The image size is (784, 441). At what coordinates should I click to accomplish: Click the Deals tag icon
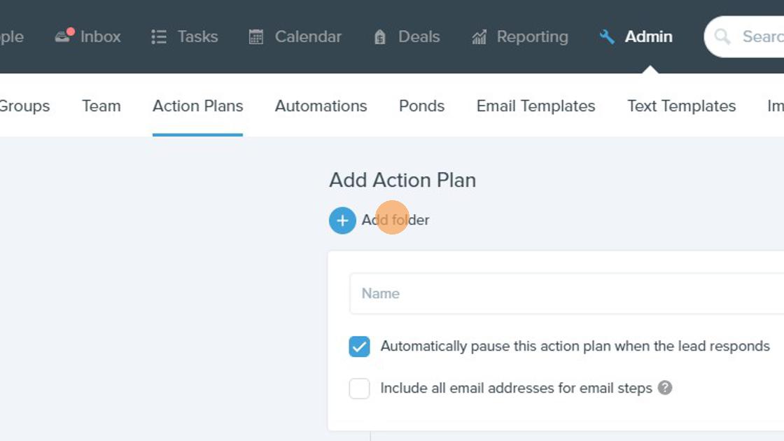pos(380,37)
